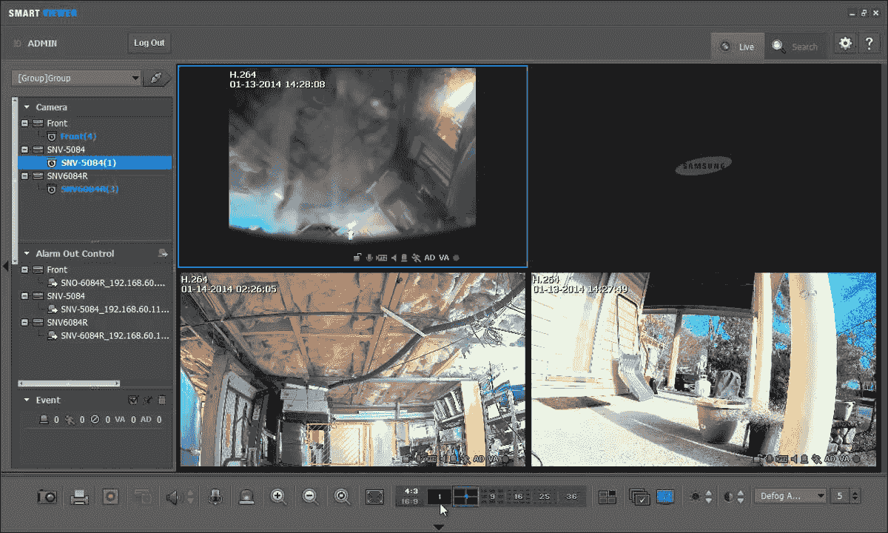Capture a snapshot of the video

47,496
